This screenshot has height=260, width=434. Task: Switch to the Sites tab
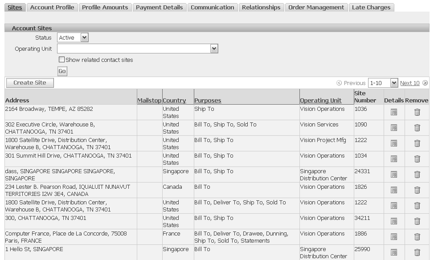[15, 8]
